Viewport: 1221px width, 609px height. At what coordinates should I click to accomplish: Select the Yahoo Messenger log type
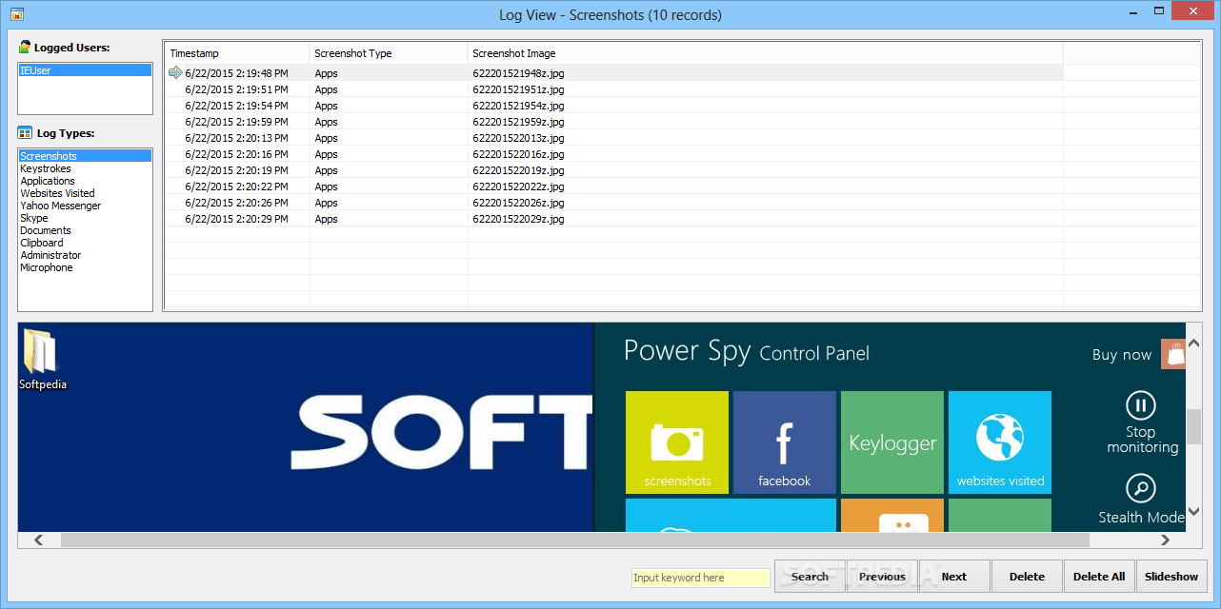pos(85,206)
